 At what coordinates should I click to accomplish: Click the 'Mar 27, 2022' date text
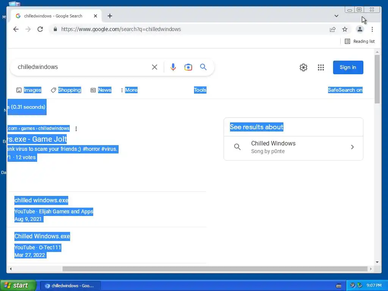pyautogui.click(x=30, y=255)
